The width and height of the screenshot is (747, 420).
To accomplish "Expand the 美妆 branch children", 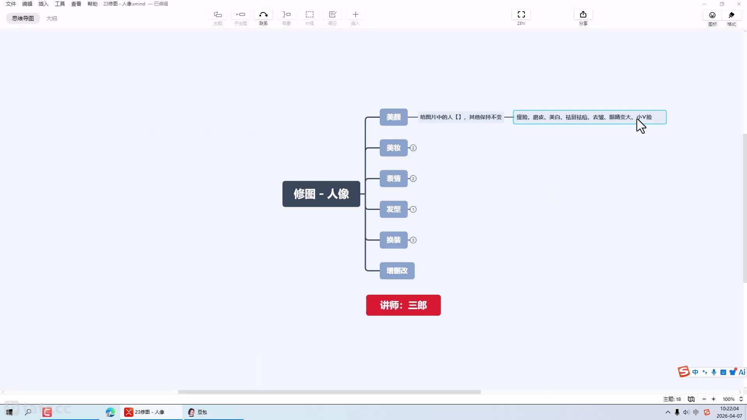I will [413, 148].
